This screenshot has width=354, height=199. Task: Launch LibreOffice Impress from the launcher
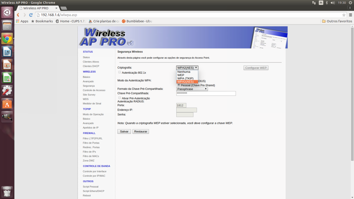7,64
